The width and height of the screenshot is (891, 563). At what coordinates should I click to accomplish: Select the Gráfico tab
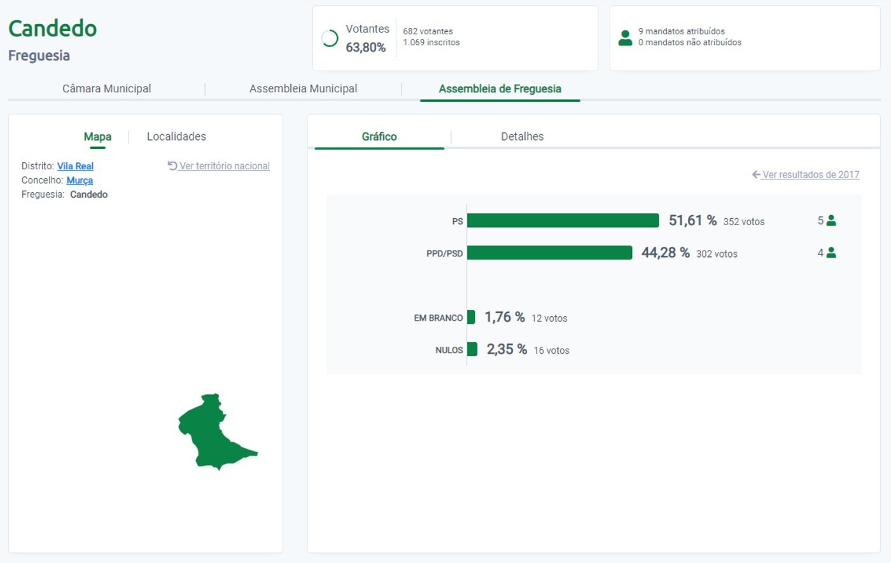pos(379,136)
